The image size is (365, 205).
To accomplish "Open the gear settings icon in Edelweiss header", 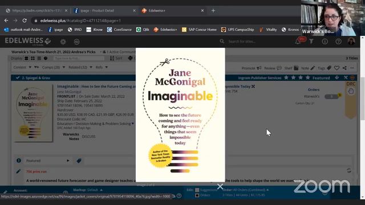I will [x=63, y=42].
